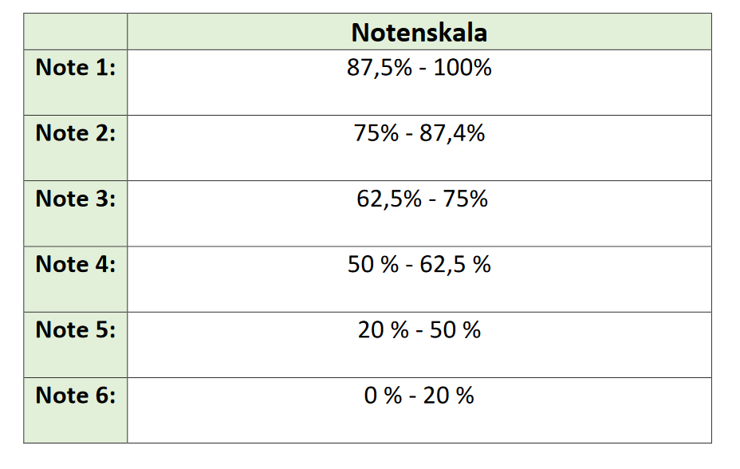
Task: Click the empty top-left green header cell
Action: [76, 32]
